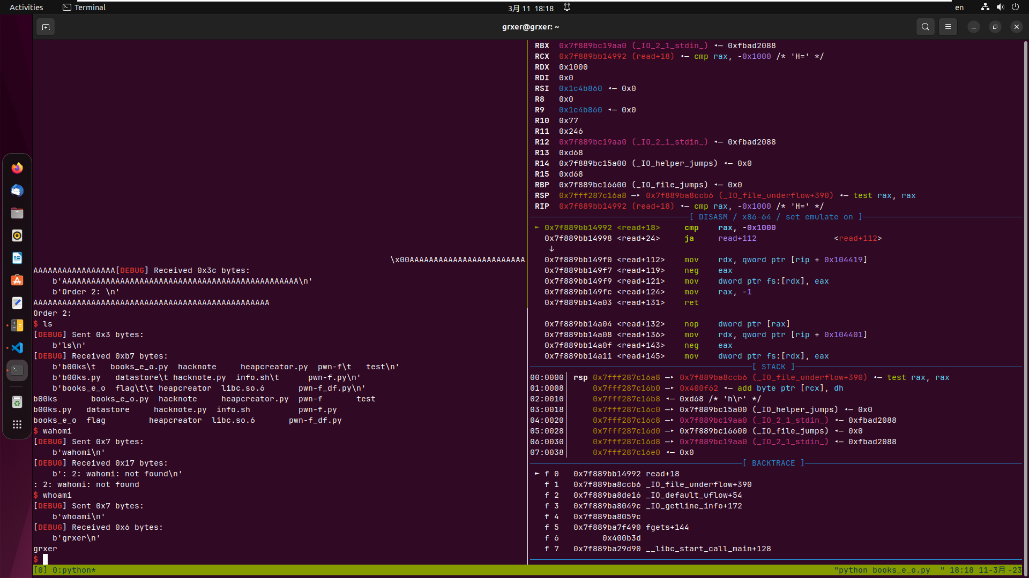Open Ubuntu Software store
The width and height of the screenshot is (1029, 578).
click(17, 280)
